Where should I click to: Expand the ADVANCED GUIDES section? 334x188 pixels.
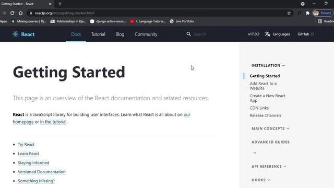click(270, 142)
